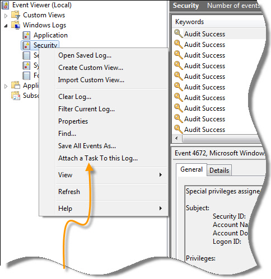The width and height of the screenshot is (271, 279).
Task: Expand Applications and Services Logs node
Action: (x=6, y=86)
